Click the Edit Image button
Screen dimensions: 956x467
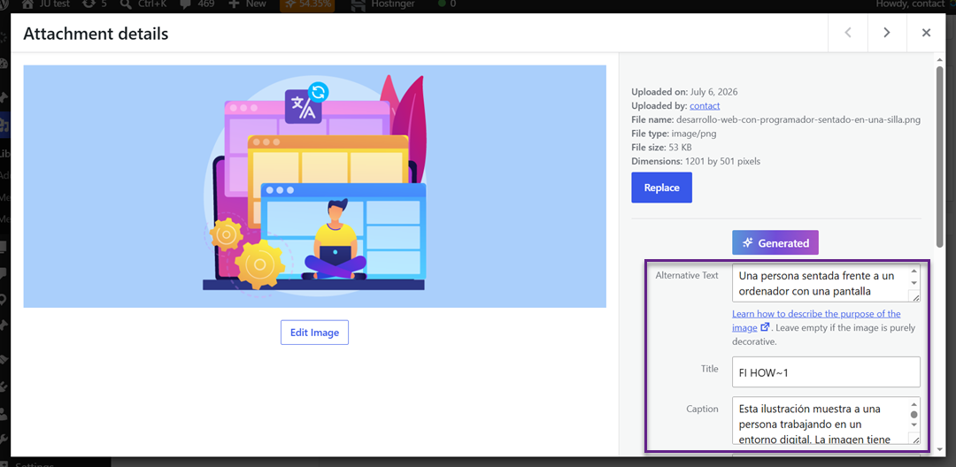[x=314, y=333]
